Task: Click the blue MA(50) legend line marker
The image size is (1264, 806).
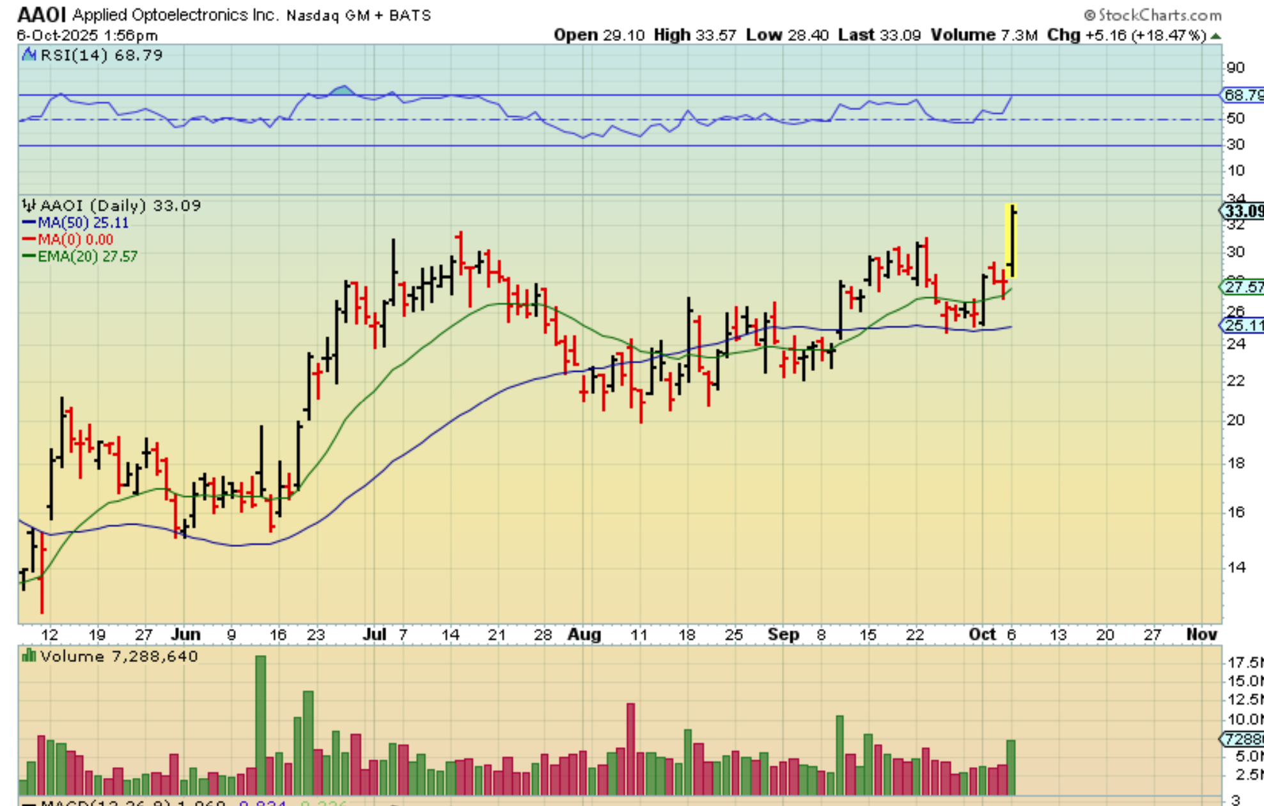Action: pos(29,223)
